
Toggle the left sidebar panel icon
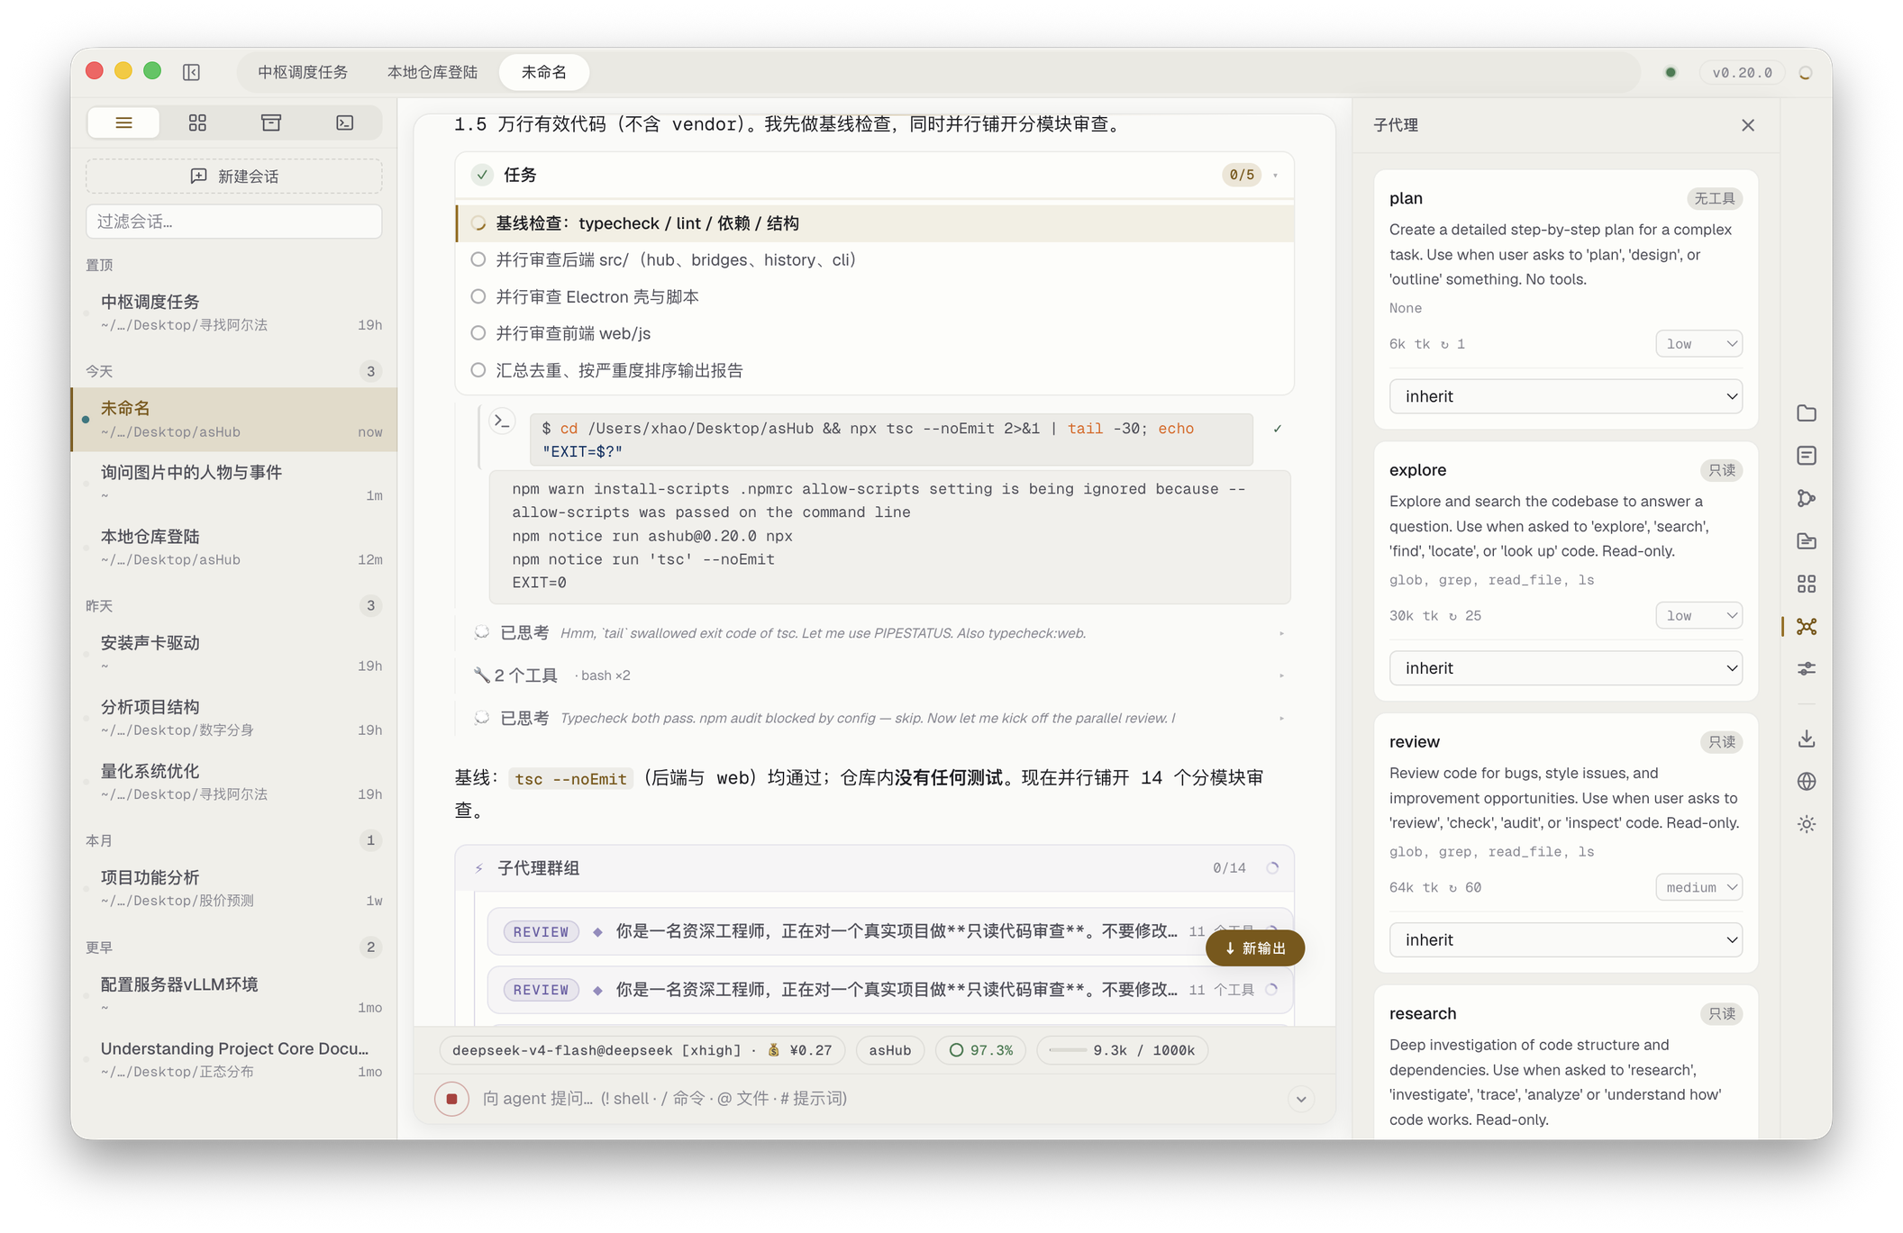192,72
